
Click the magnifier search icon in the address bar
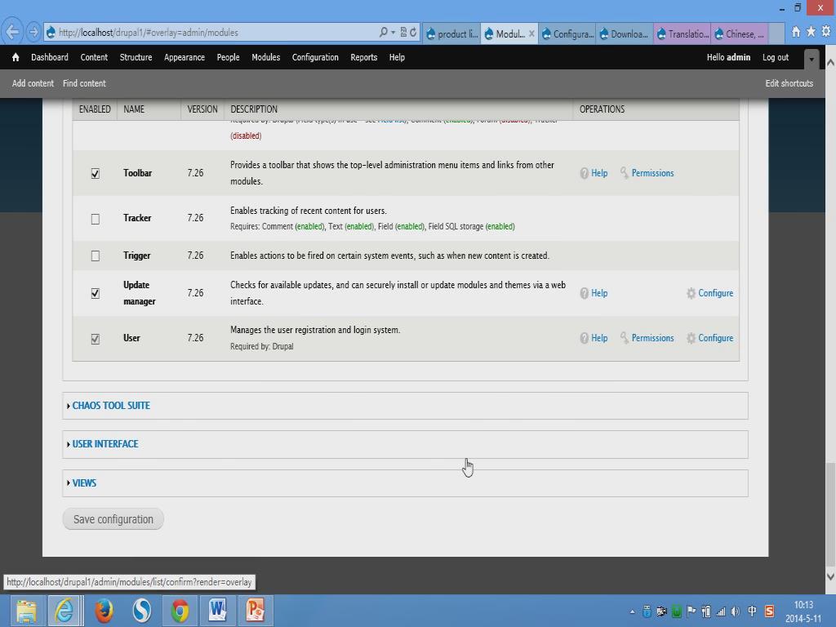click(384, 33)
